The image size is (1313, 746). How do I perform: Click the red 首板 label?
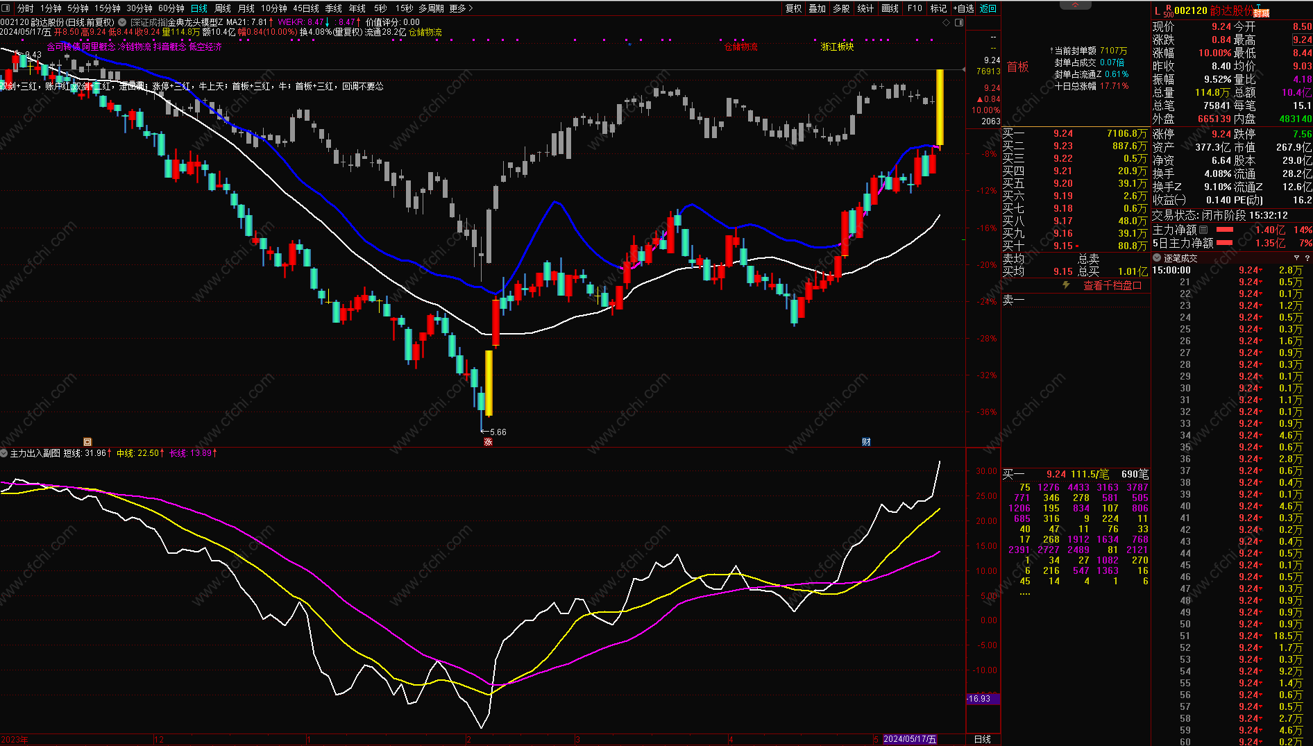coord(1017,67)
